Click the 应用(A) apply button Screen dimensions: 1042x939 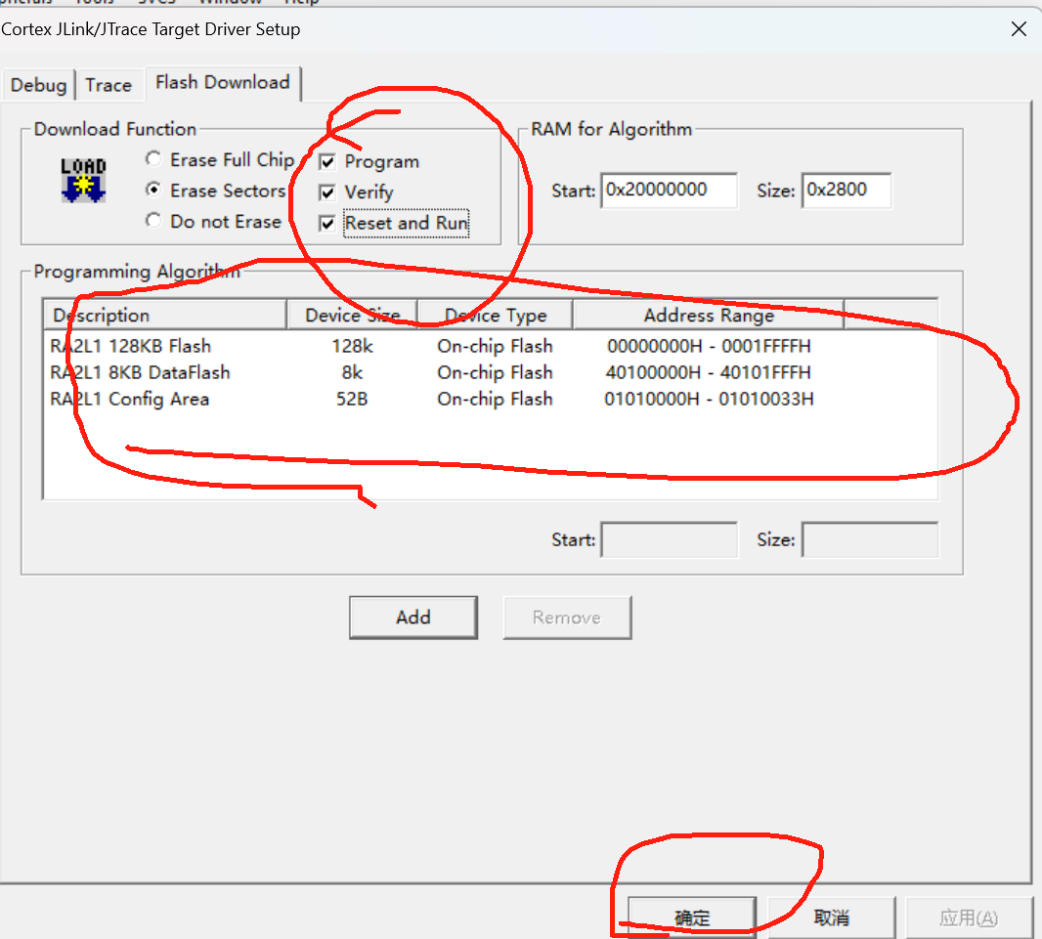[969, 918]
